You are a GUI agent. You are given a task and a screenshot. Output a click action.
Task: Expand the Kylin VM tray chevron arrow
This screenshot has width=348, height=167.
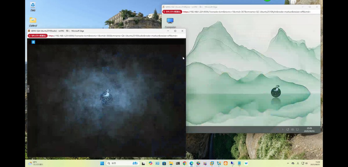283,129
